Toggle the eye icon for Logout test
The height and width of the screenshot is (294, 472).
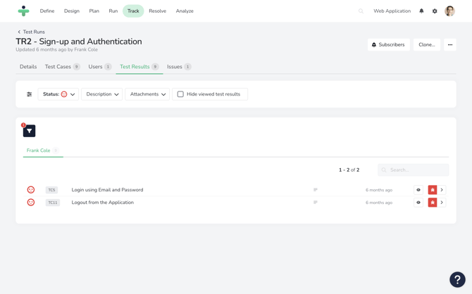coord(418,203)
